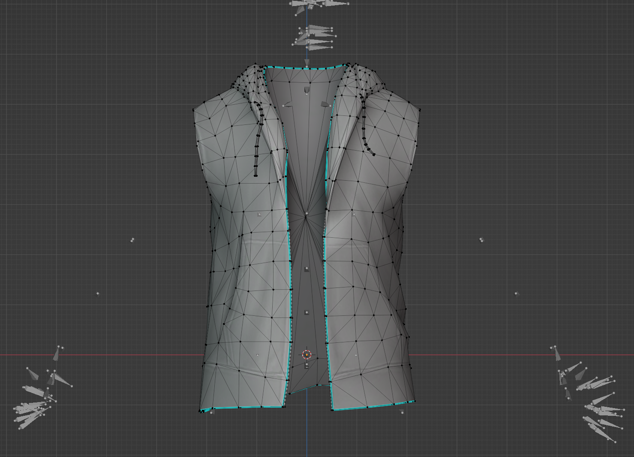Select the bottom-left corner vertex of the vest hem
Viewport: 634px width, 457px height.
tap(200, 411)
